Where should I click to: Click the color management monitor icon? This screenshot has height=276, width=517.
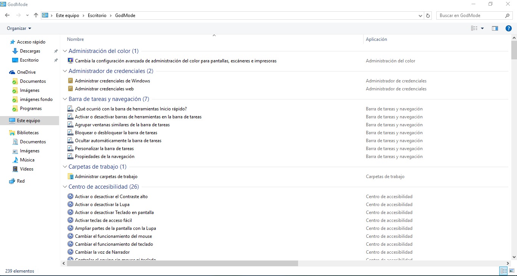coord(70,60)
